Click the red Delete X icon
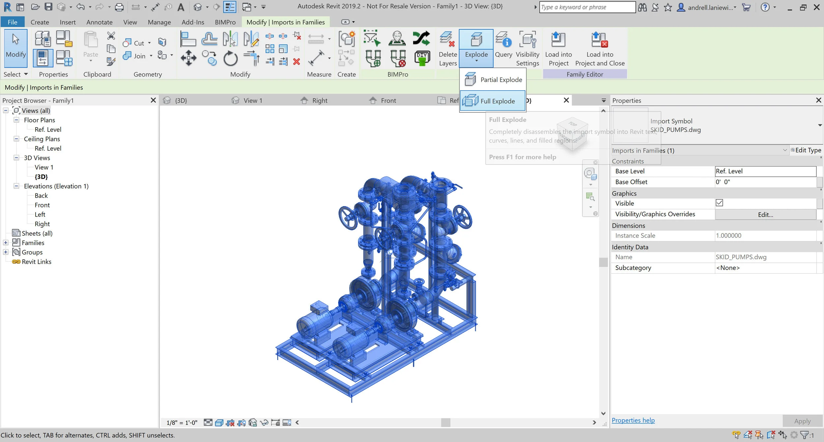 (296, 62)
